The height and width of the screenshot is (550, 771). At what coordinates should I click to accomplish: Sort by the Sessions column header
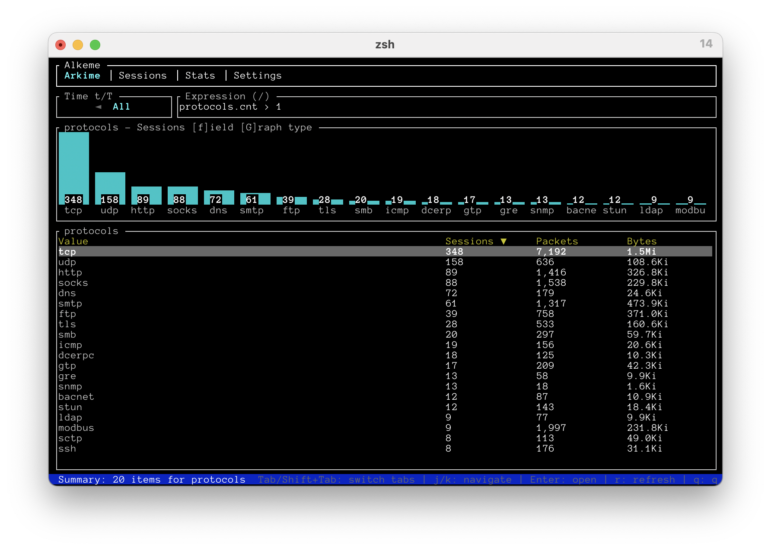469,241
